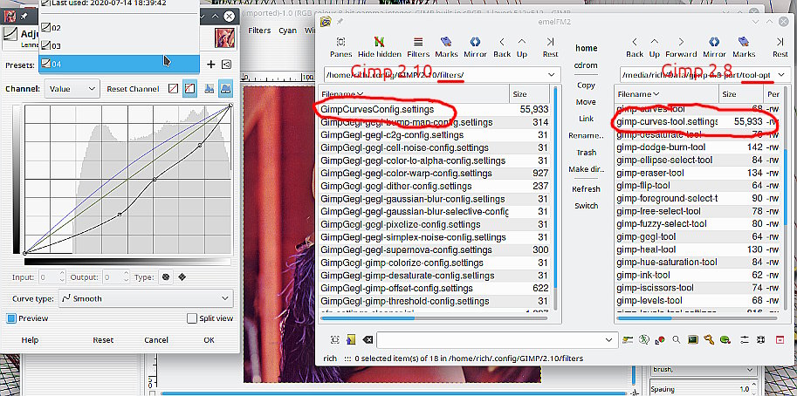Expand the right pane path dropdown
The height and width of the screenshot is (396, 797).
(x=780, y=75)
